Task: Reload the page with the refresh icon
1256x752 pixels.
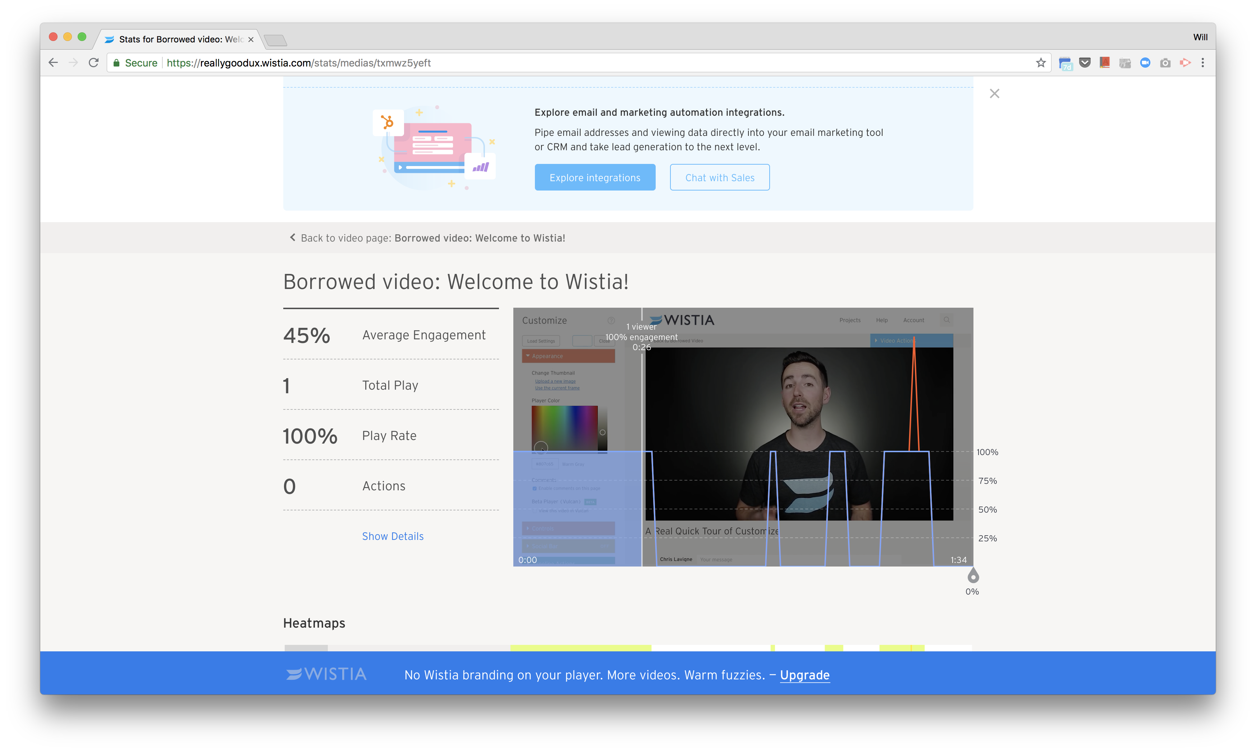Action: point(94,63)
